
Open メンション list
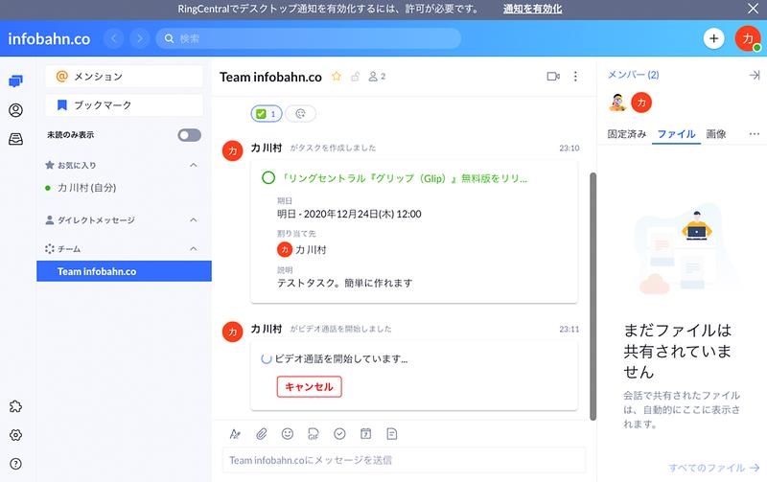tap(124, 77)
